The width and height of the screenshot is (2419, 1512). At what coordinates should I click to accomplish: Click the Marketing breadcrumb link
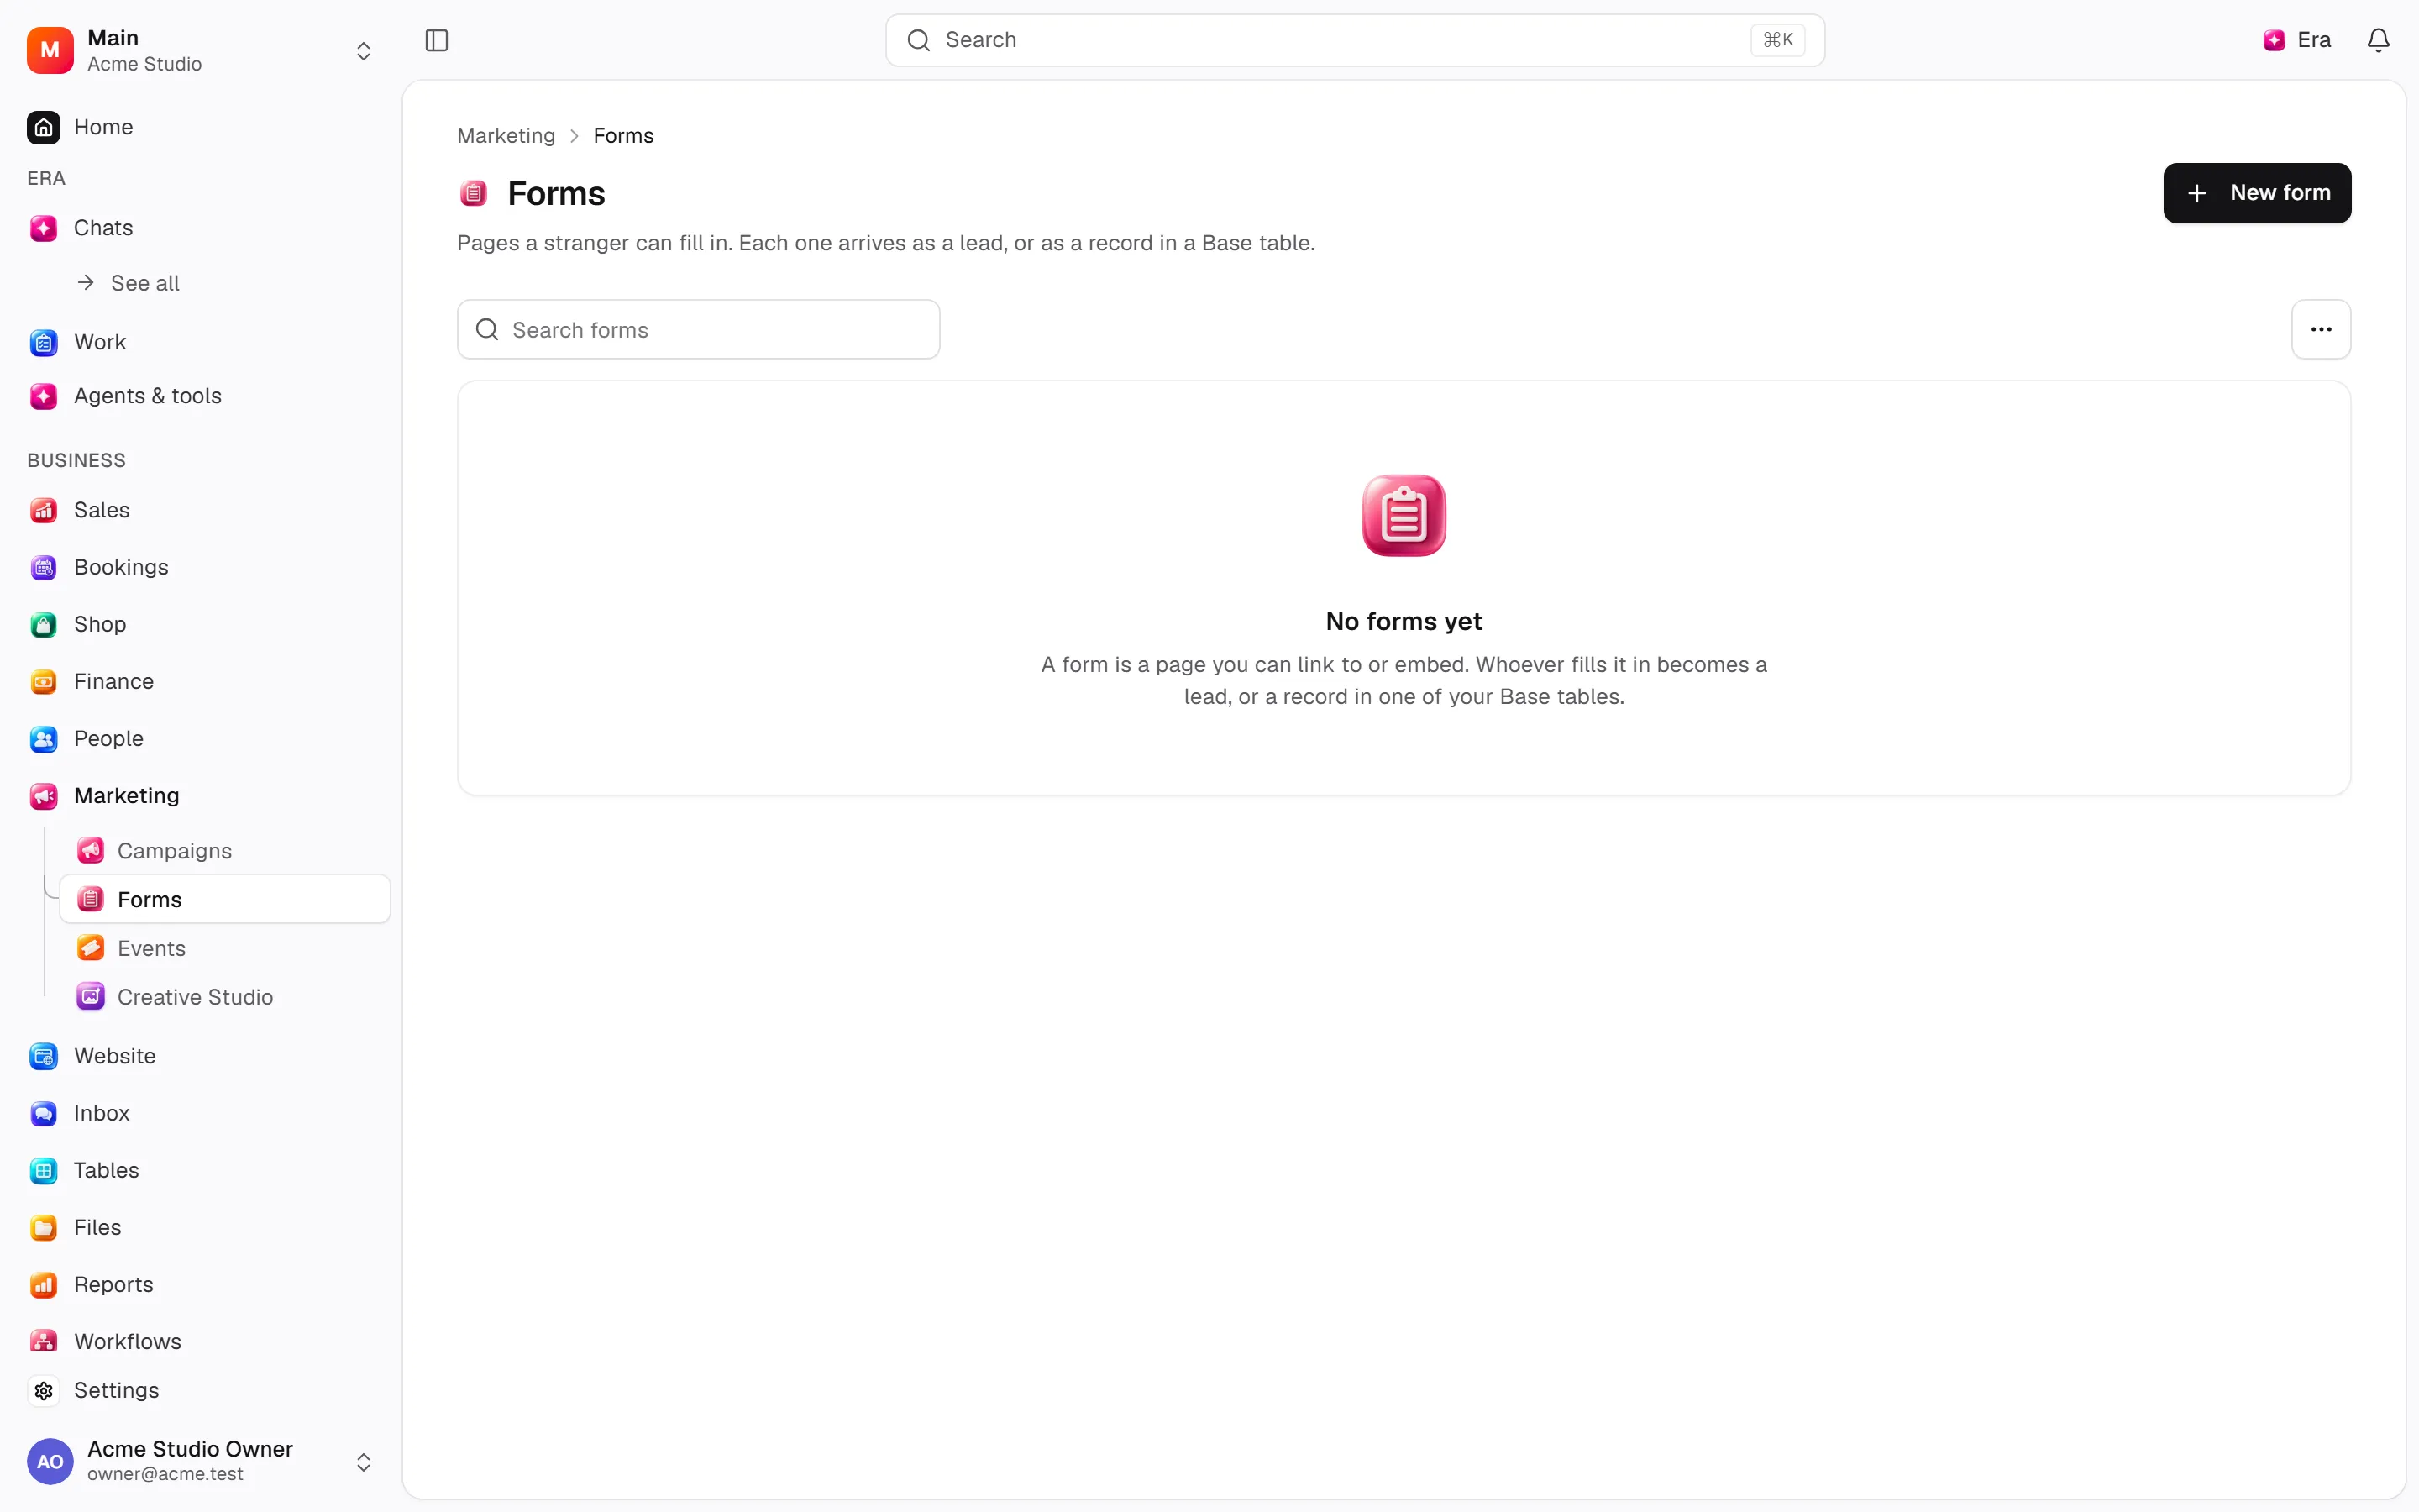click(506, 136)
